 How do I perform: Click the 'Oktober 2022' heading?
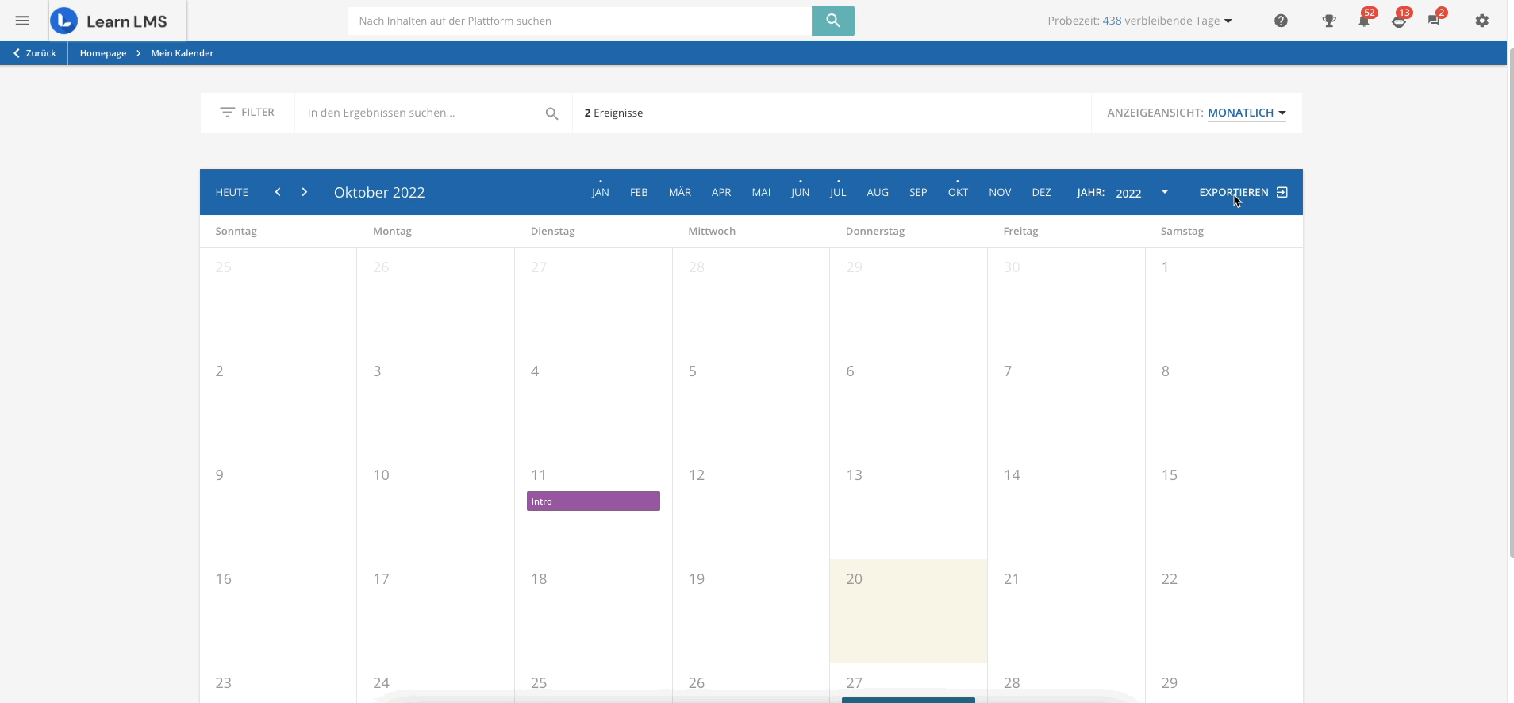(379, 192)
